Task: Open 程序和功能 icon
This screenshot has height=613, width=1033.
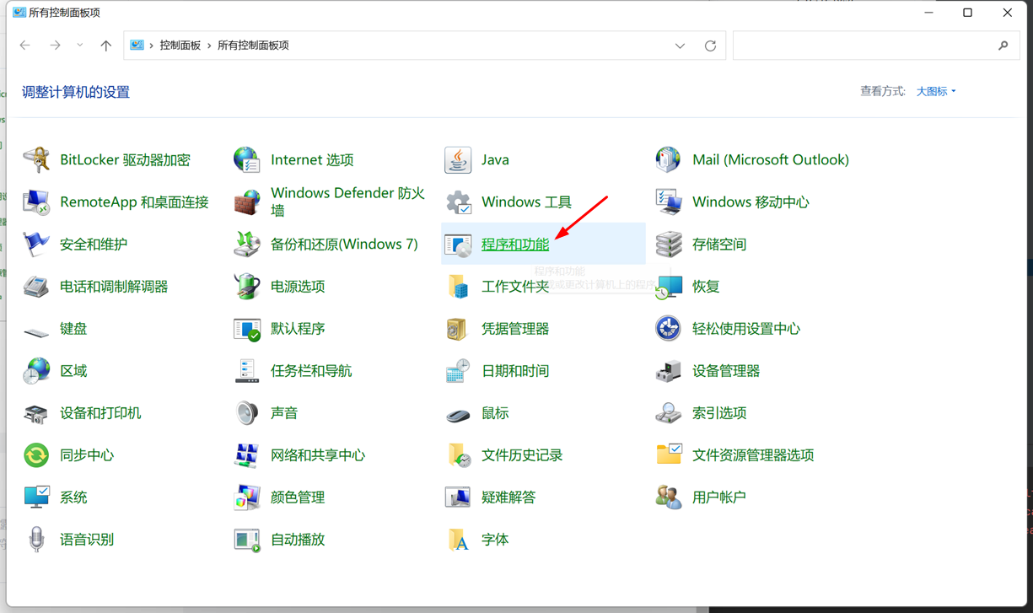Action: tap(458, 245)
